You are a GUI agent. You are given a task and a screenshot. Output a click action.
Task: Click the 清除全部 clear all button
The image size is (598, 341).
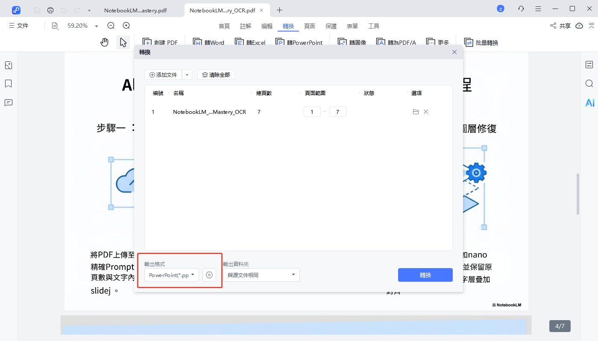click(x=216, y=74)
